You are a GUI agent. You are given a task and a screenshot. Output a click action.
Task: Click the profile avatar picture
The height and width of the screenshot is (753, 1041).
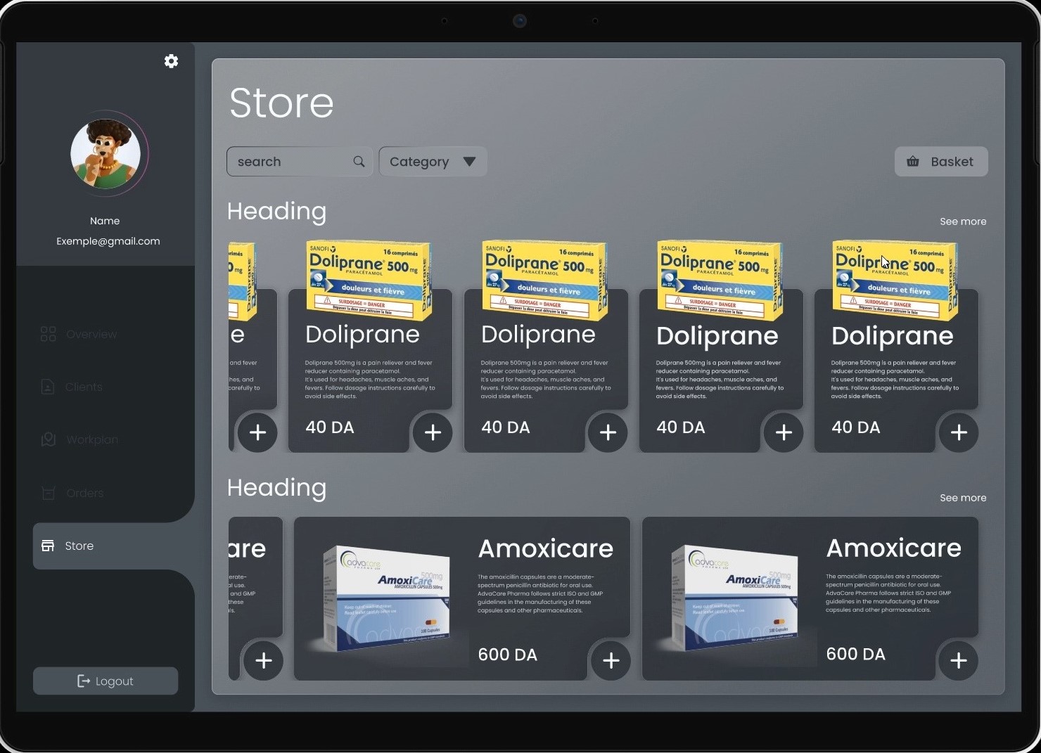pyautogui.click(x=106, y=154)
